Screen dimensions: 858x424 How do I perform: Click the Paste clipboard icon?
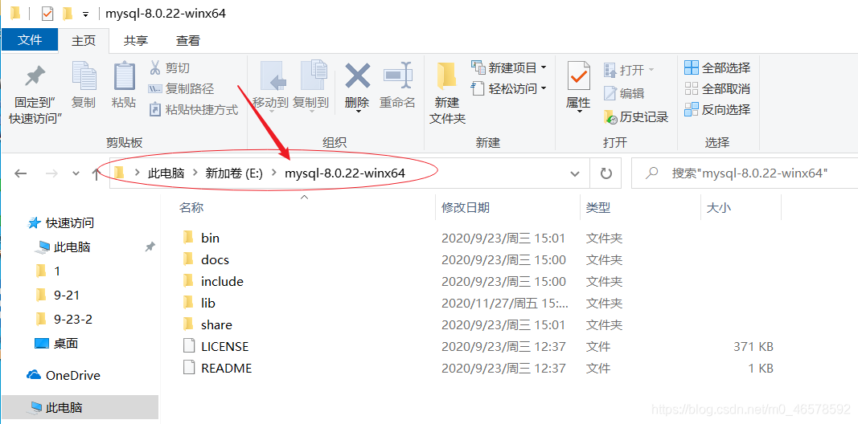point(124,76)
